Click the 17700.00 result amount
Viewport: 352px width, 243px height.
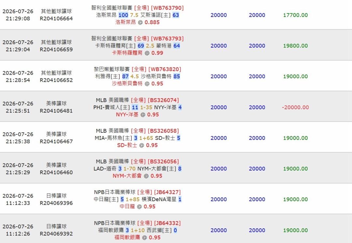295,15
